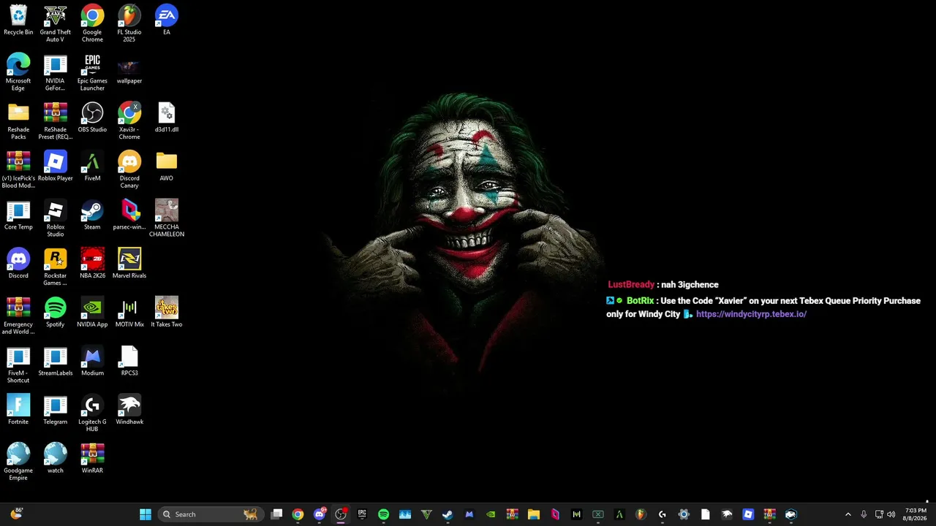This screenshot has height=526, width=936.
Task: Select Microsoft Edge desktop icon
Action: (18, 72)
